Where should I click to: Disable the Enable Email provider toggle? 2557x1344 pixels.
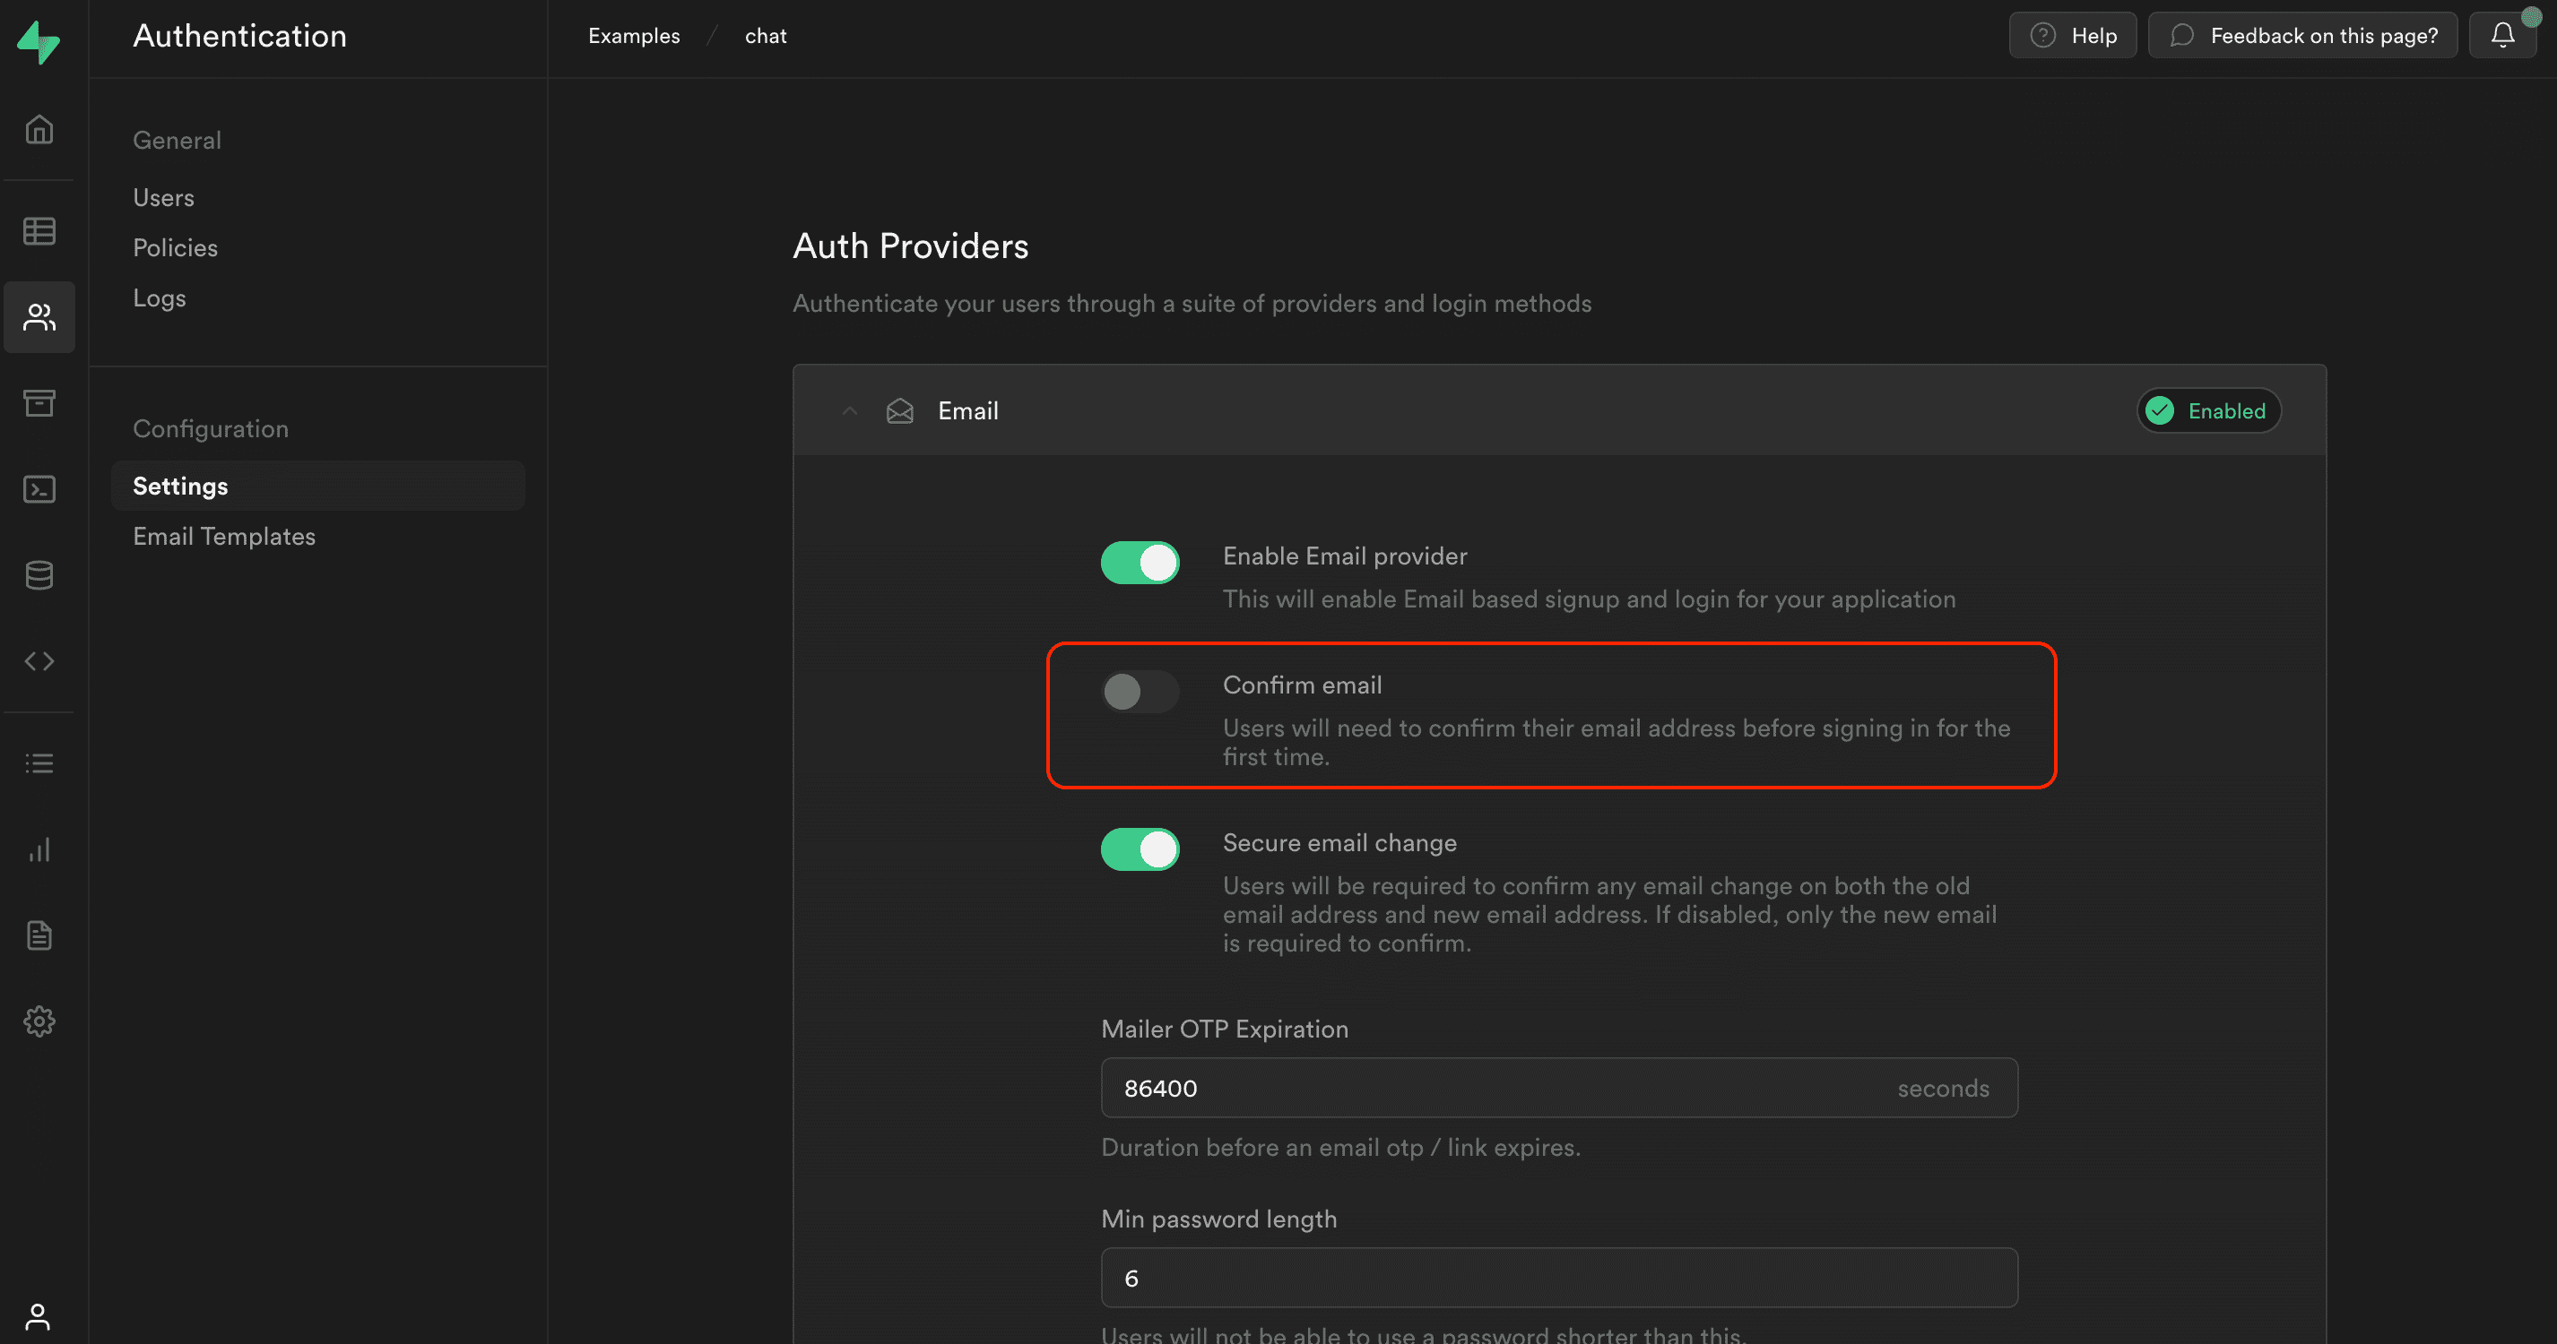[x=1140, y=562]
